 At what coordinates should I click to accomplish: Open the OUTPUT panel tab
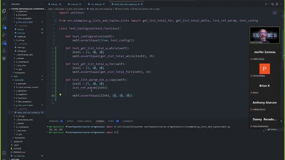[x=70, y=121]
